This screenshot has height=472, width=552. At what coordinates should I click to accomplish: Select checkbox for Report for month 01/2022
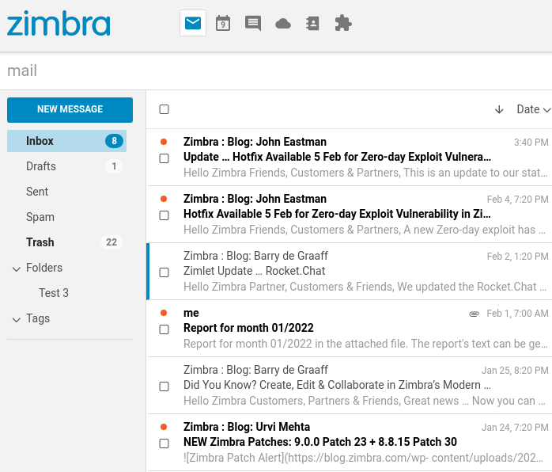[x=164, y=329]
